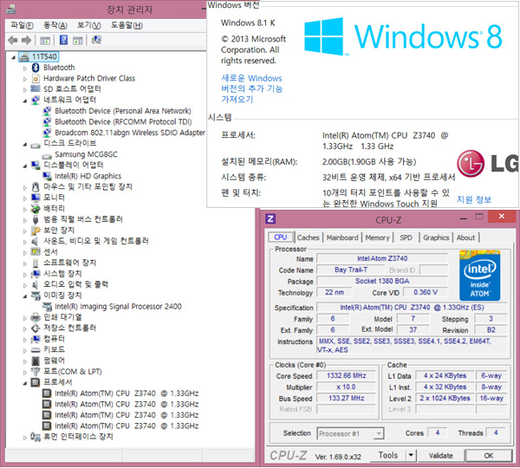520x468 pixels.
Task: Click the 사운드, 비디오 및 게임 컨트롤러 speaker icon
Action: pyautogui.click(x=35, y=241)
